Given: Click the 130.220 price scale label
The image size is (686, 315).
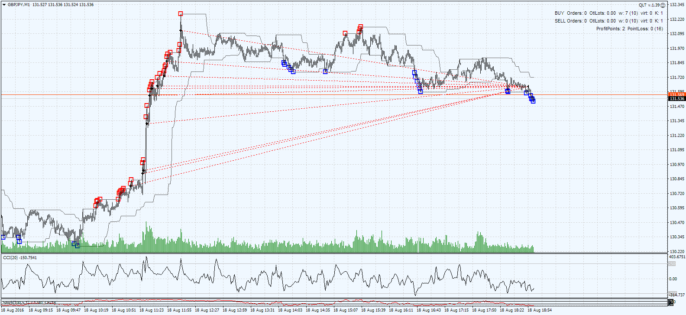Looking at the screenshot, I should coord(677,252).
